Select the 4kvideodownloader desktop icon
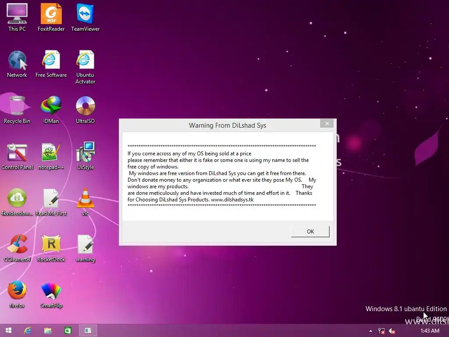This screenshot has width=449, height=337. pyautogui.click(x=17, y=202)
